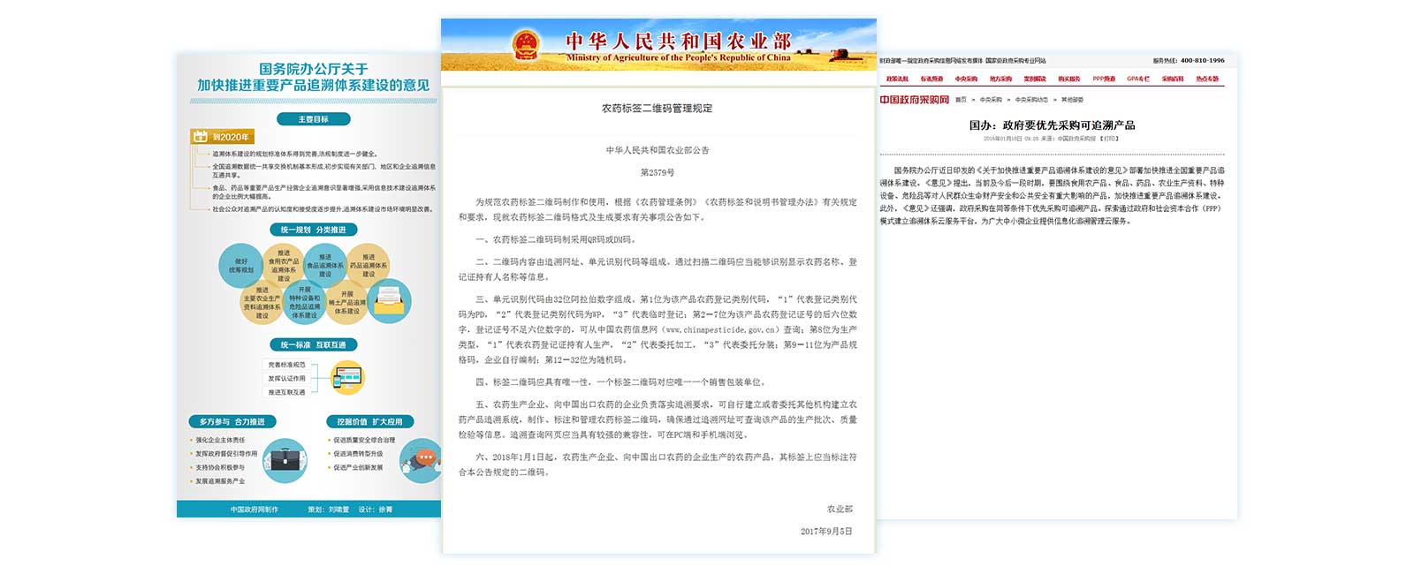Click the 促进产业创新发展 bullet

click(358, 468)
